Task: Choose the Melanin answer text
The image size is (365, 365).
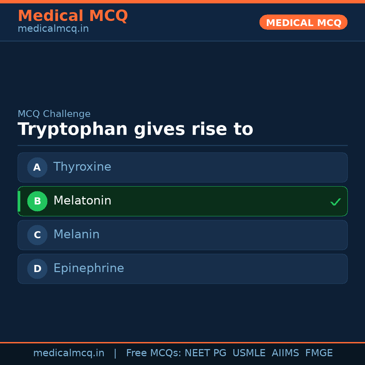Action: click(76, 235)
